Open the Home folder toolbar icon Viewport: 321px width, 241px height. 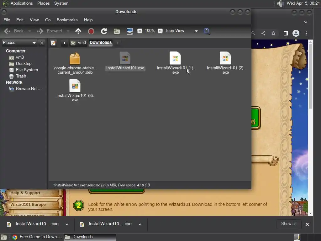117,31
